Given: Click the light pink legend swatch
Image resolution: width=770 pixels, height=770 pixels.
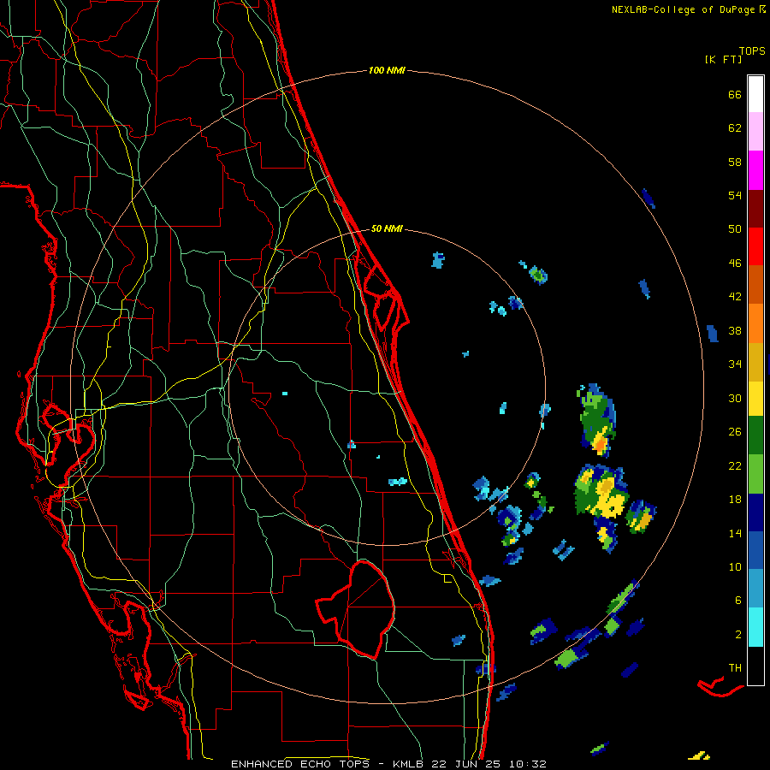Looking at the screenshot, I should pos(755,132).
